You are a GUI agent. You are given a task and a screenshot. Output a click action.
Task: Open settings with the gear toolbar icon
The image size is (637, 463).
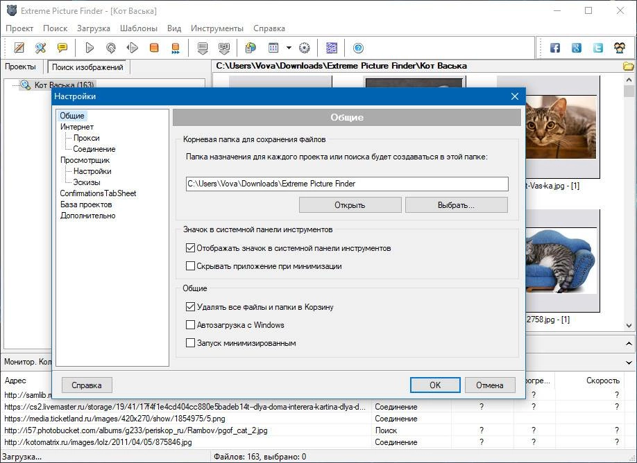coord(305,48)
